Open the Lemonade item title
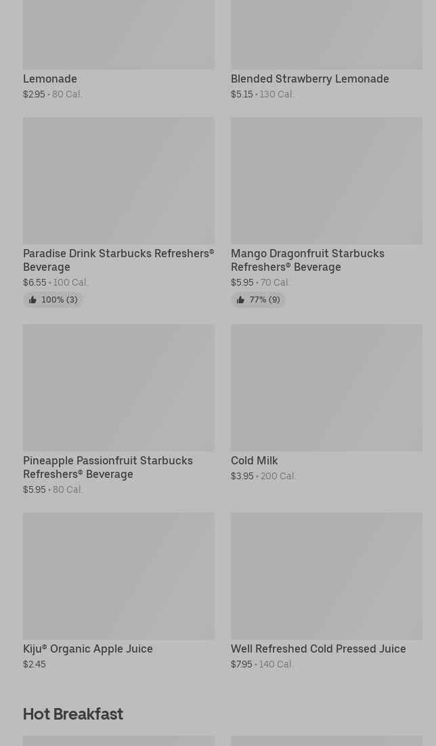The height and width of the screenshot is (746, 436). coord(50,79)
